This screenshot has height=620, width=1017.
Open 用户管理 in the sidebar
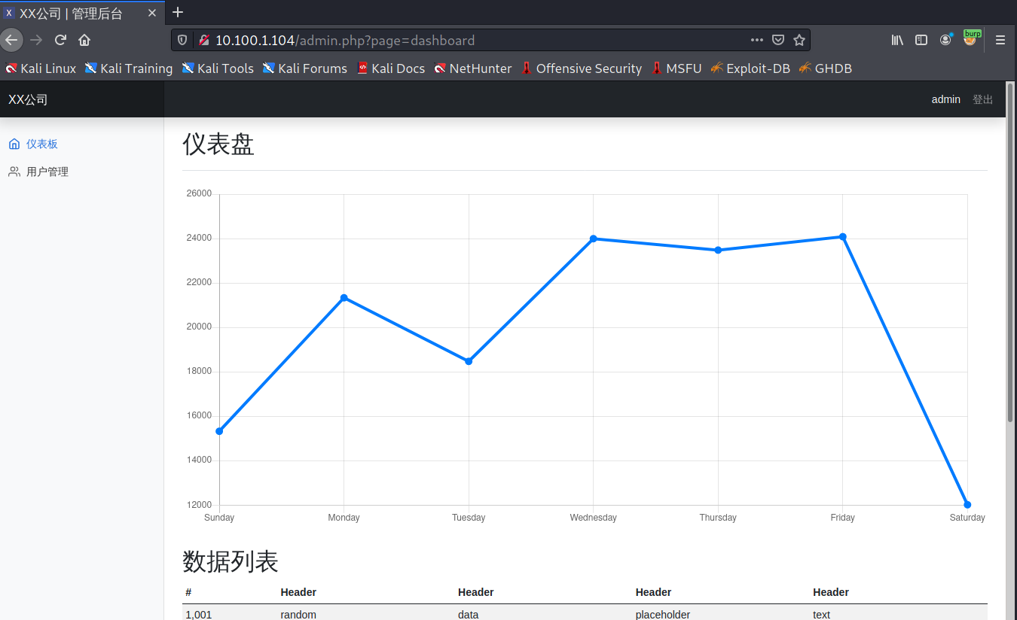click(47, 172)
